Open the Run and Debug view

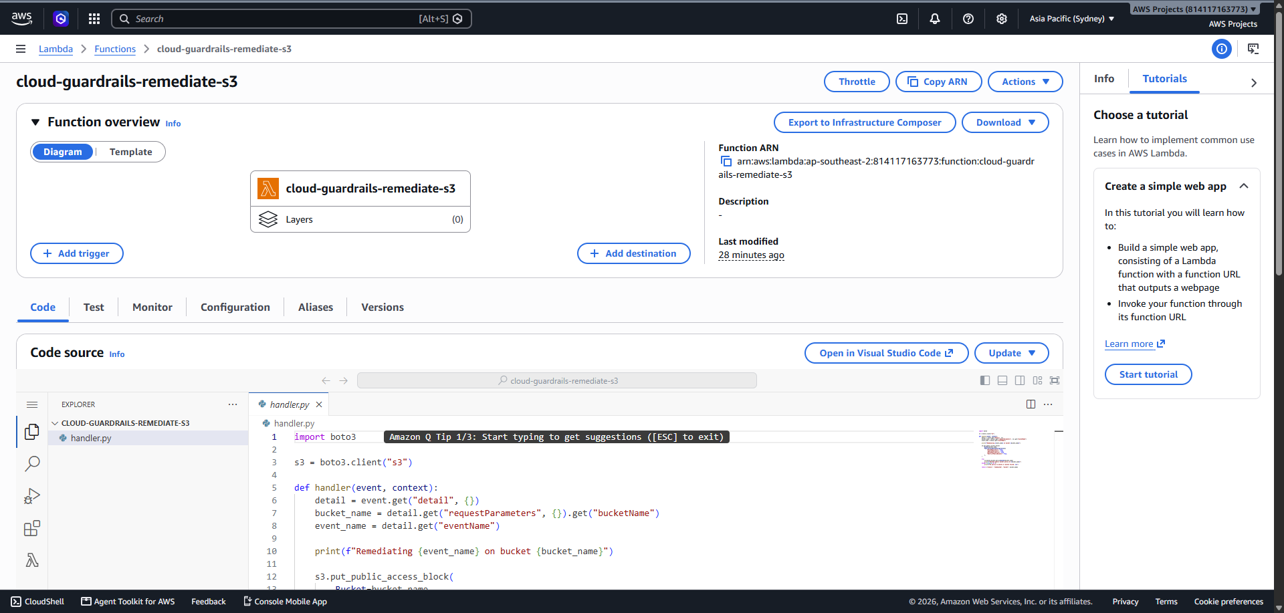click(x=31, y=496)
